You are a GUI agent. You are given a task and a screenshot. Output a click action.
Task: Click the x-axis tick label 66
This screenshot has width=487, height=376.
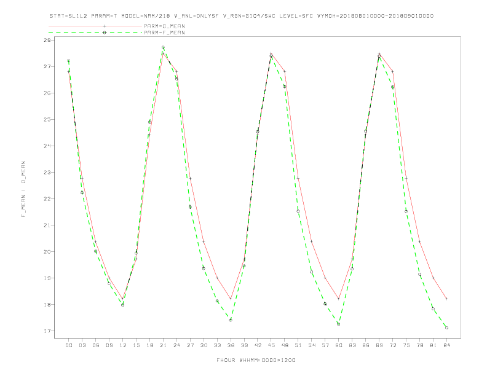pos(366,345)
